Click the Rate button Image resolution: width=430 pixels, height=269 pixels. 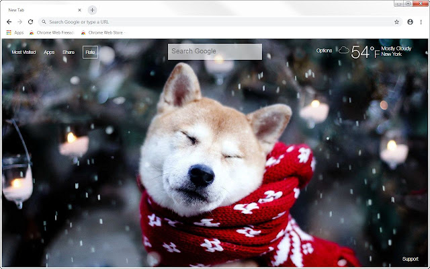point(90,52)
